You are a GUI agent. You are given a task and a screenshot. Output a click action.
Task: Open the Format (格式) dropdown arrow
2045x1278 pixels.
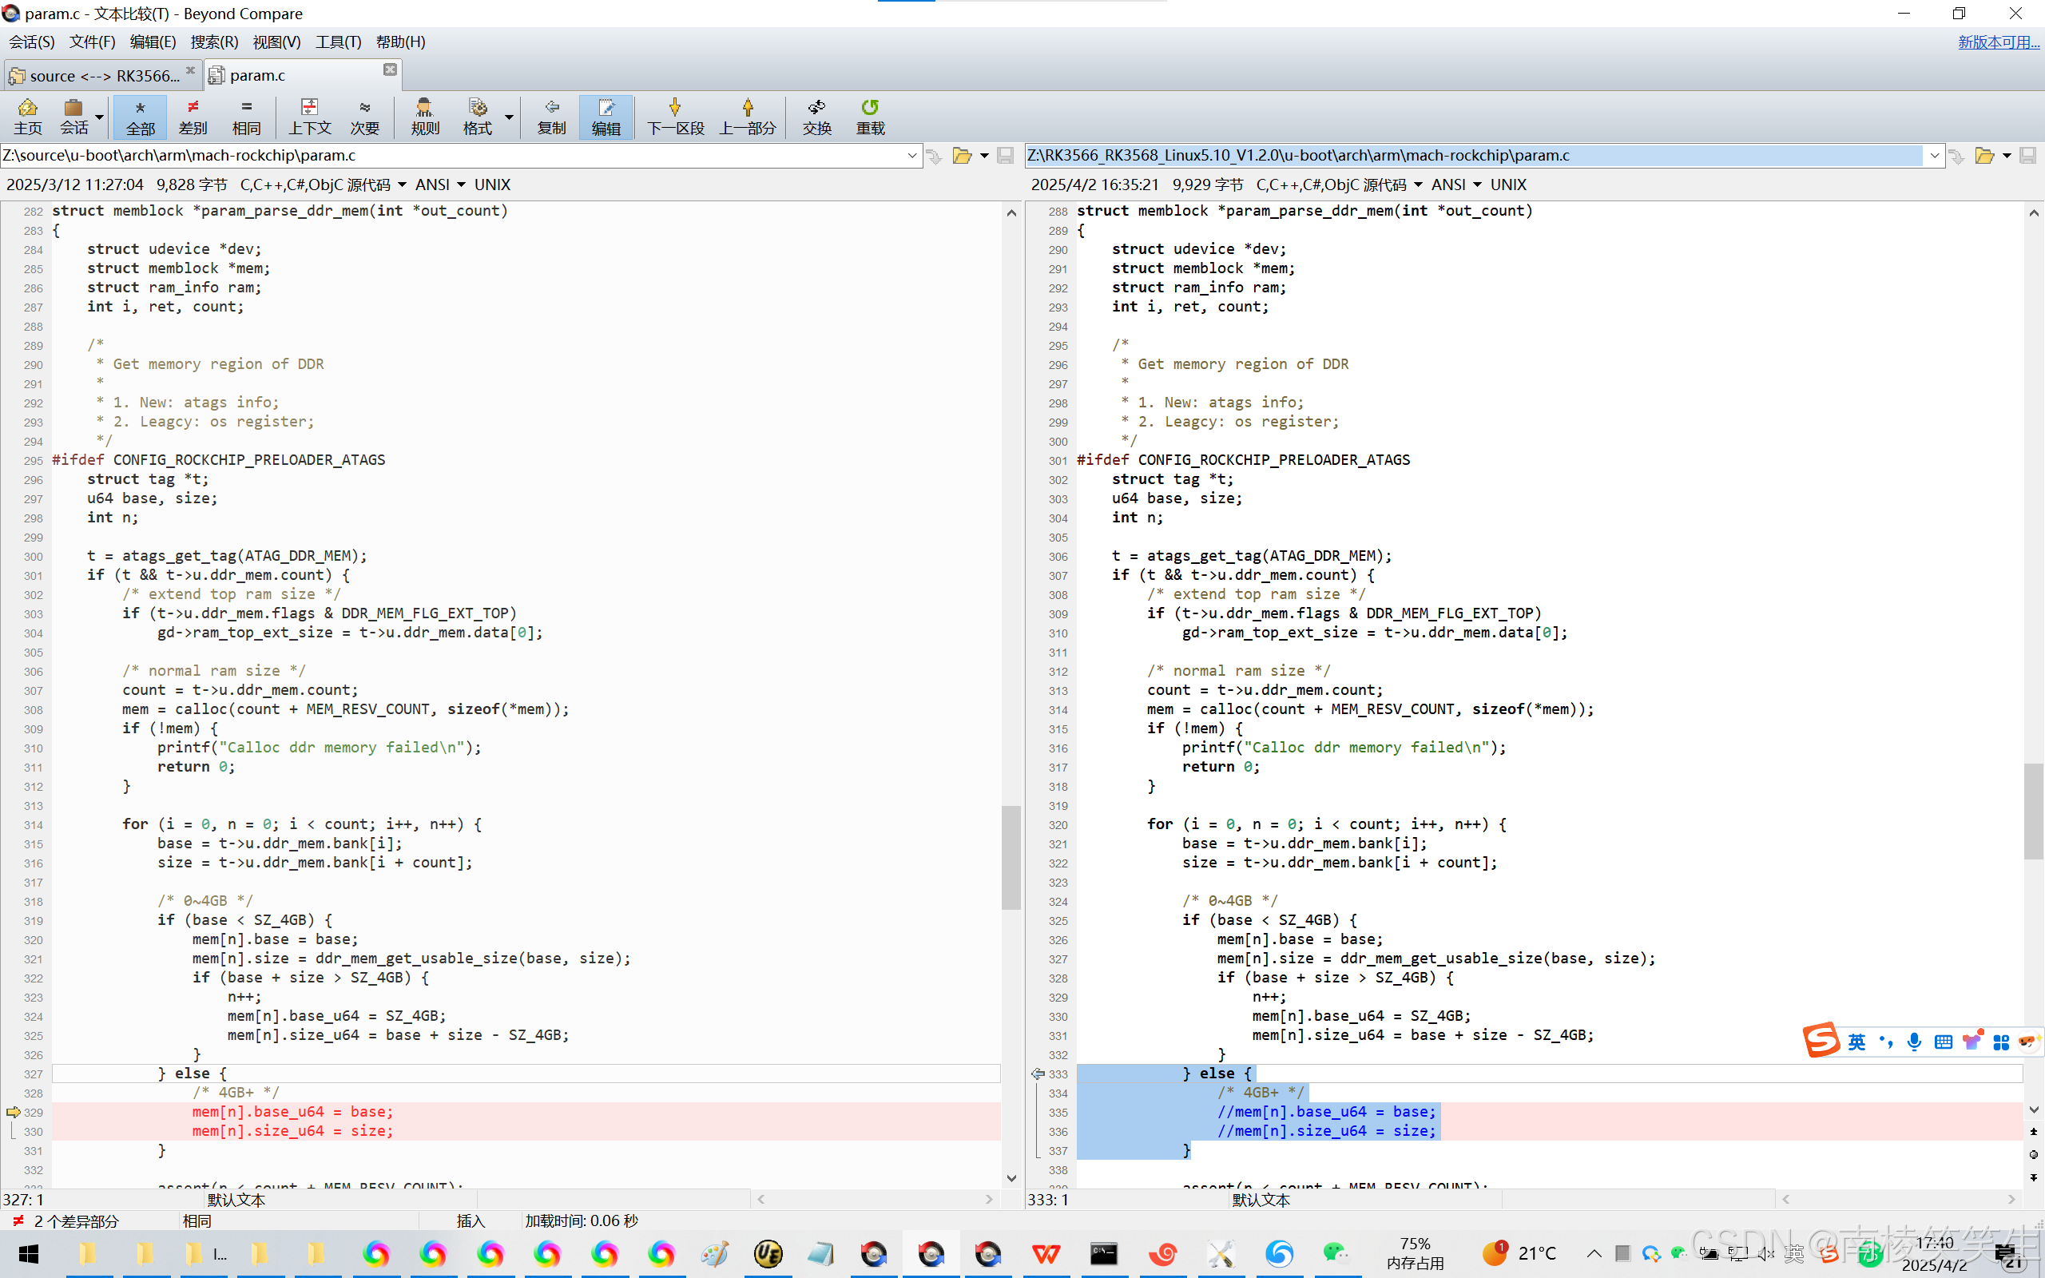click(x=510, y=116)
